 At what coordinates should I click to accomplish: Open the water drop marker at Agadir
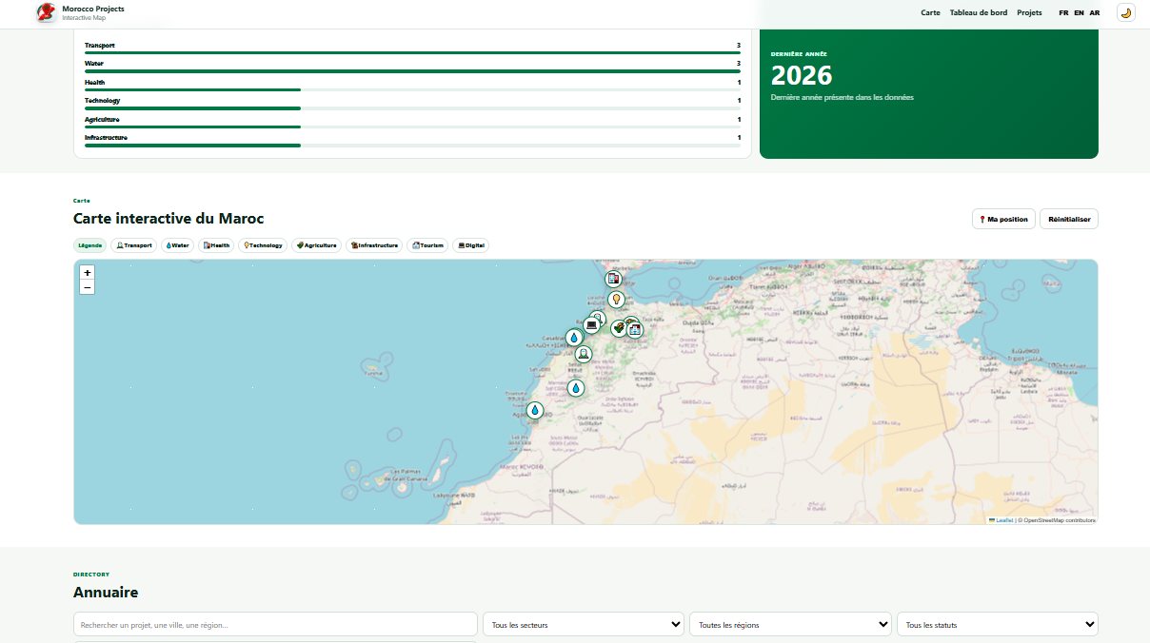[x=535, y=410]
